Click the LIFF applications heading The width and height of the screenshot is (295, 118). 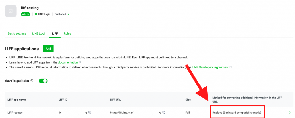(22, 49)
